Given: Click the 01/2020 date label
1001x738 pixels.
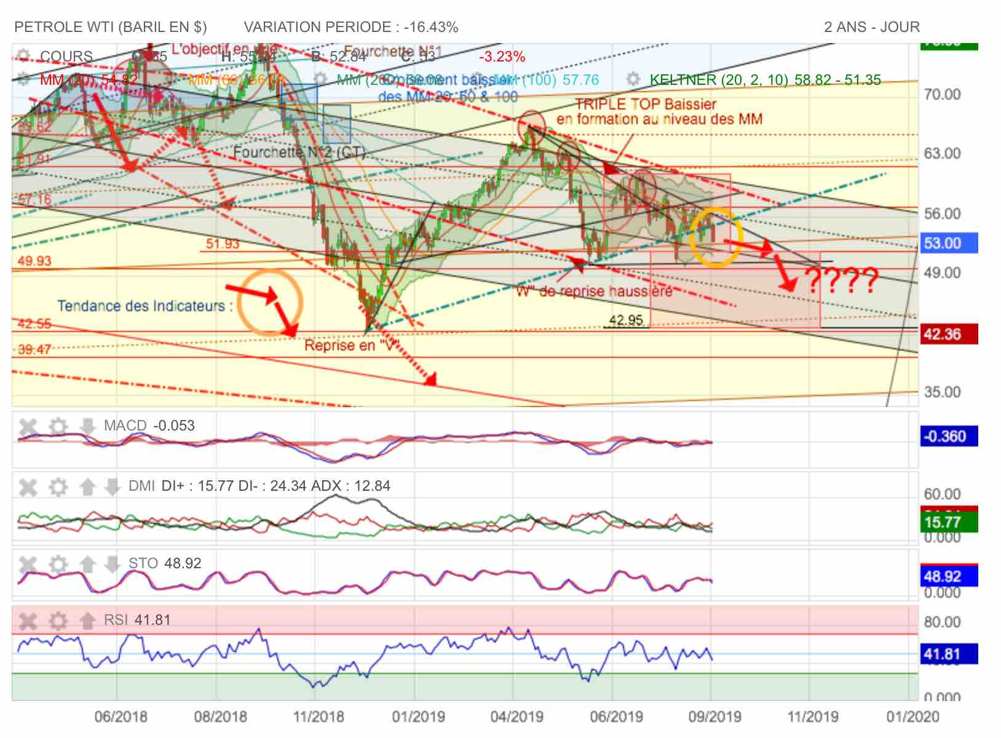Looking at the screenshot, I should (912, 717).
